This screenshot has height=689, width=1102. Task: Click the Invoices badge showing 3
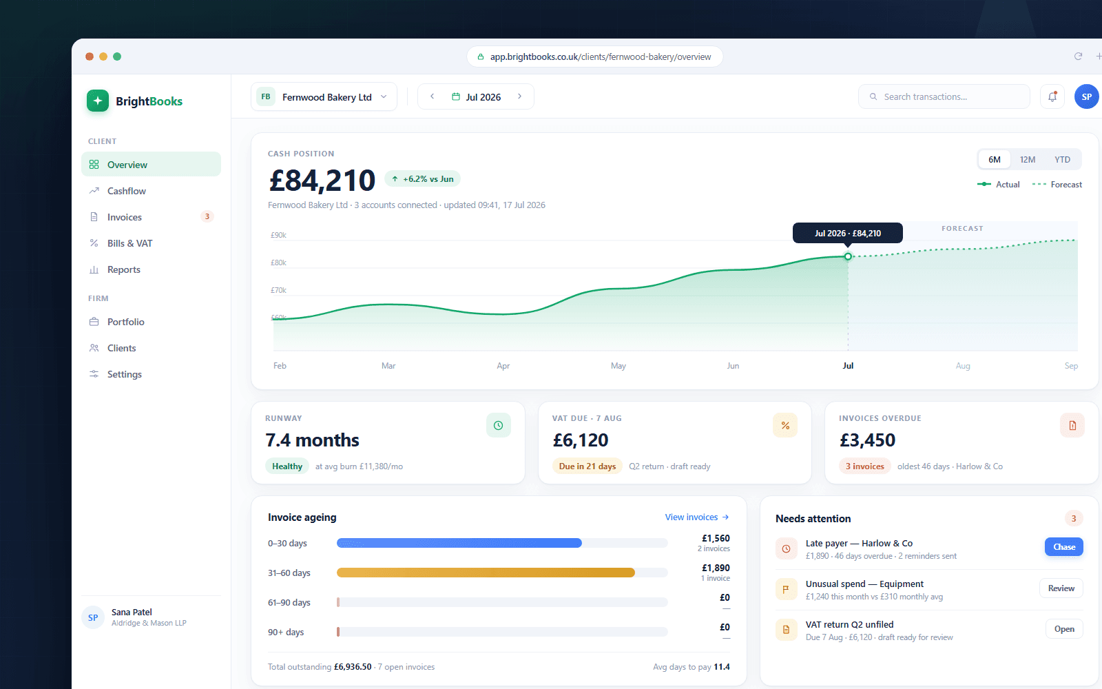207,216
